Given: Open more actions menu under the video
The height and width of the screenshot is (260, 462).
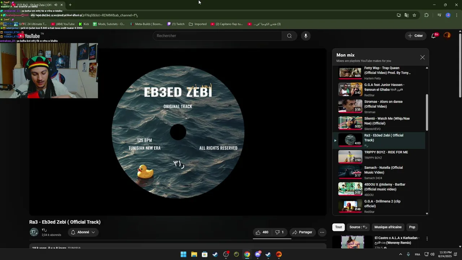Looking at the screenshot, I should pos(322,232).
